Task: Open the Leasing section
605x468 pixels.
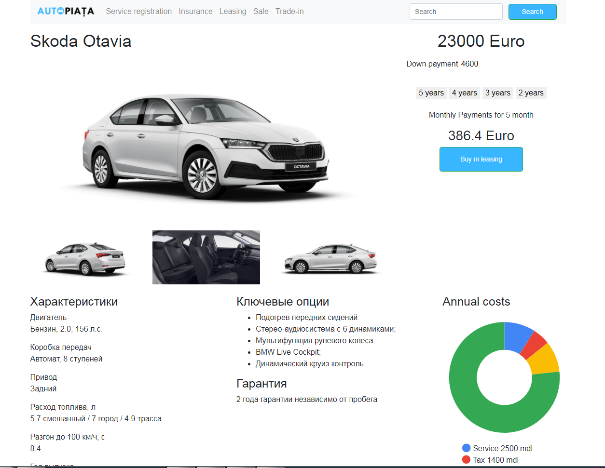Action: tap(233, 11)
